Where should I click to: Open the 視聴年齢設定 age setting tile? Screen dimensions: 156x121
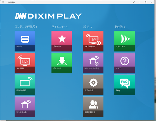93,107
